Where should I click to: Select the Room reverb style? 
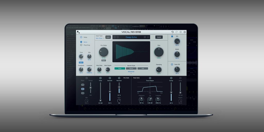point(131,69)
